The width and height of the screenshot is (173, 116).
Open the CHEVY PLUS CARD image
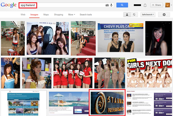[x=120, y=38]
